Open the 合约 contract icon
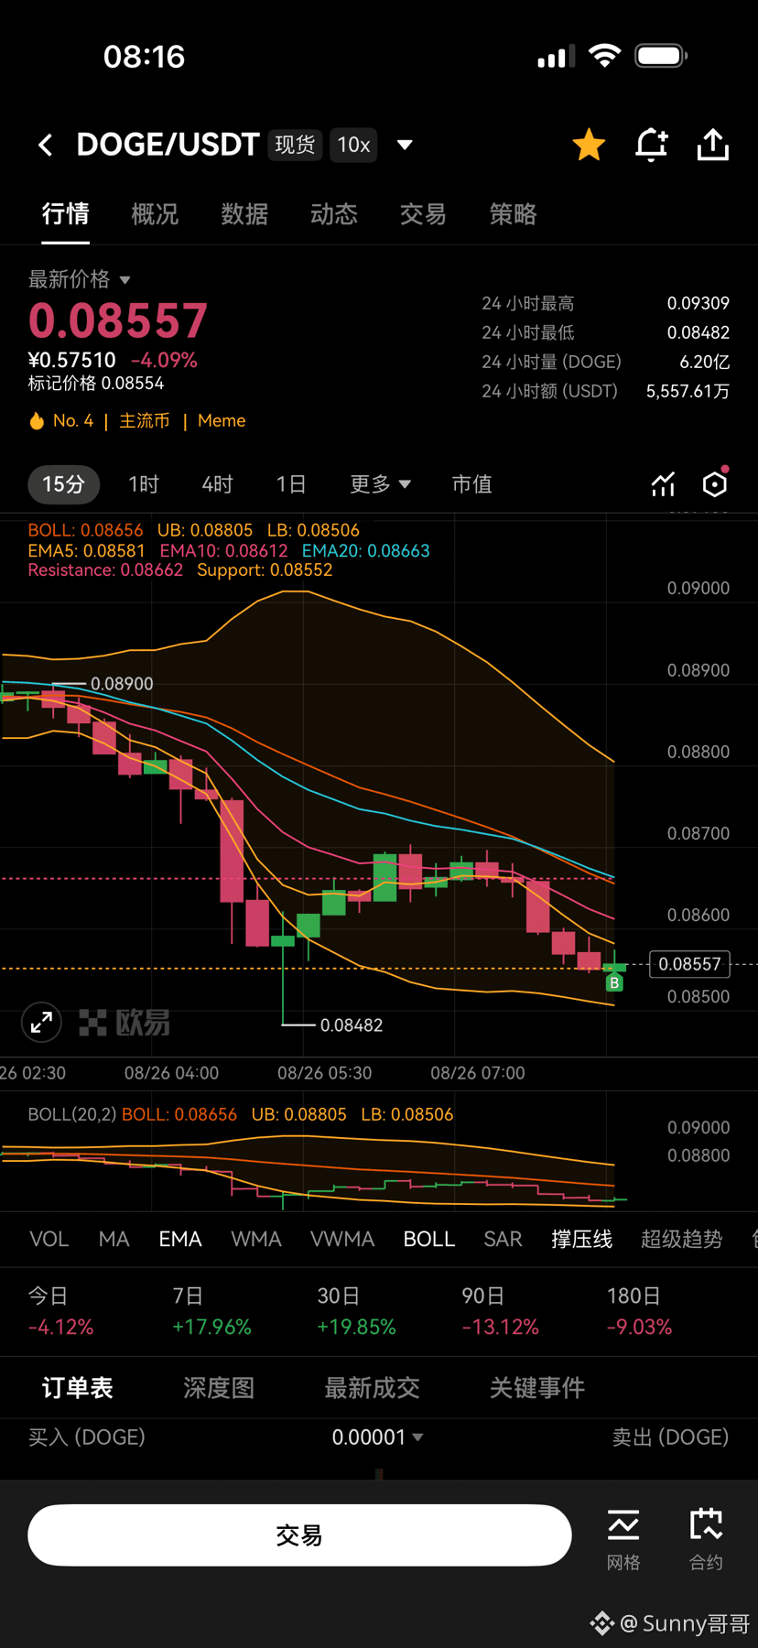This screenshot has height=1648, width=758. click(706, 1540)
